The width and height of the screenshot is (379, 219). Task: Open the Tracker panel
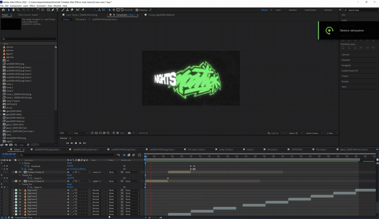coord(345,76)
